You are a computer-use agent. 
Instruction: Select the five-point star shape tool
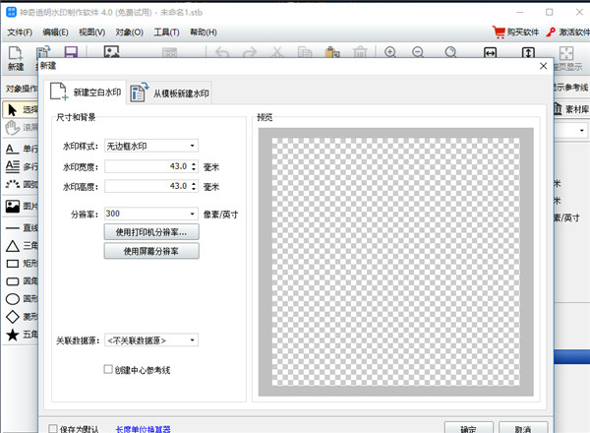pyautogui.click(x=14, y=337)
